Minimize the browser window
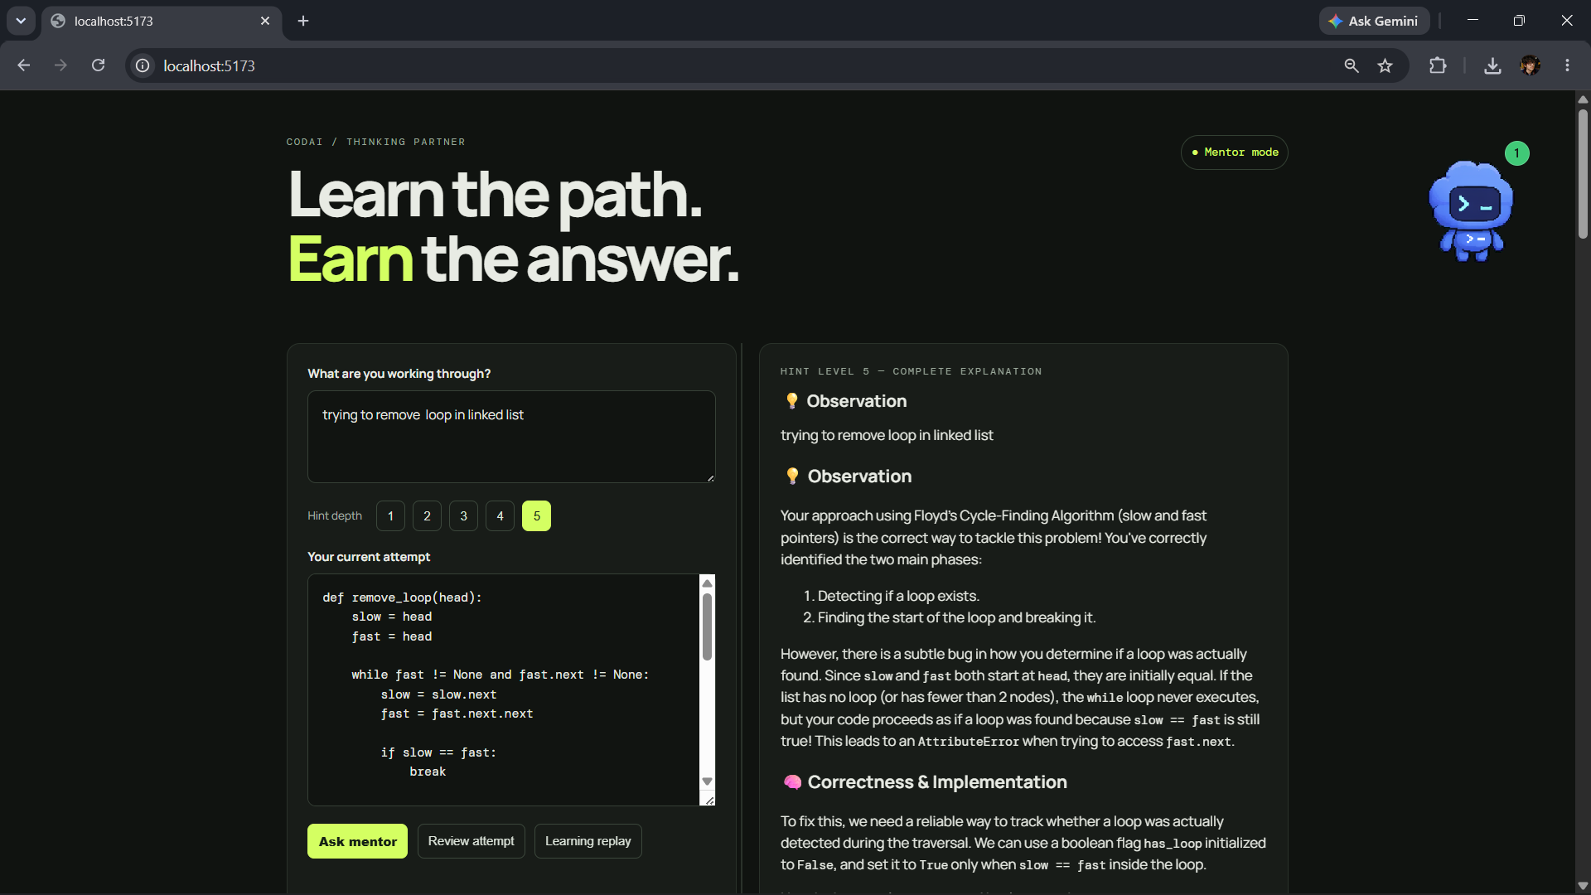Viewport: 1591px width, 895px height. coord(1473,21)
